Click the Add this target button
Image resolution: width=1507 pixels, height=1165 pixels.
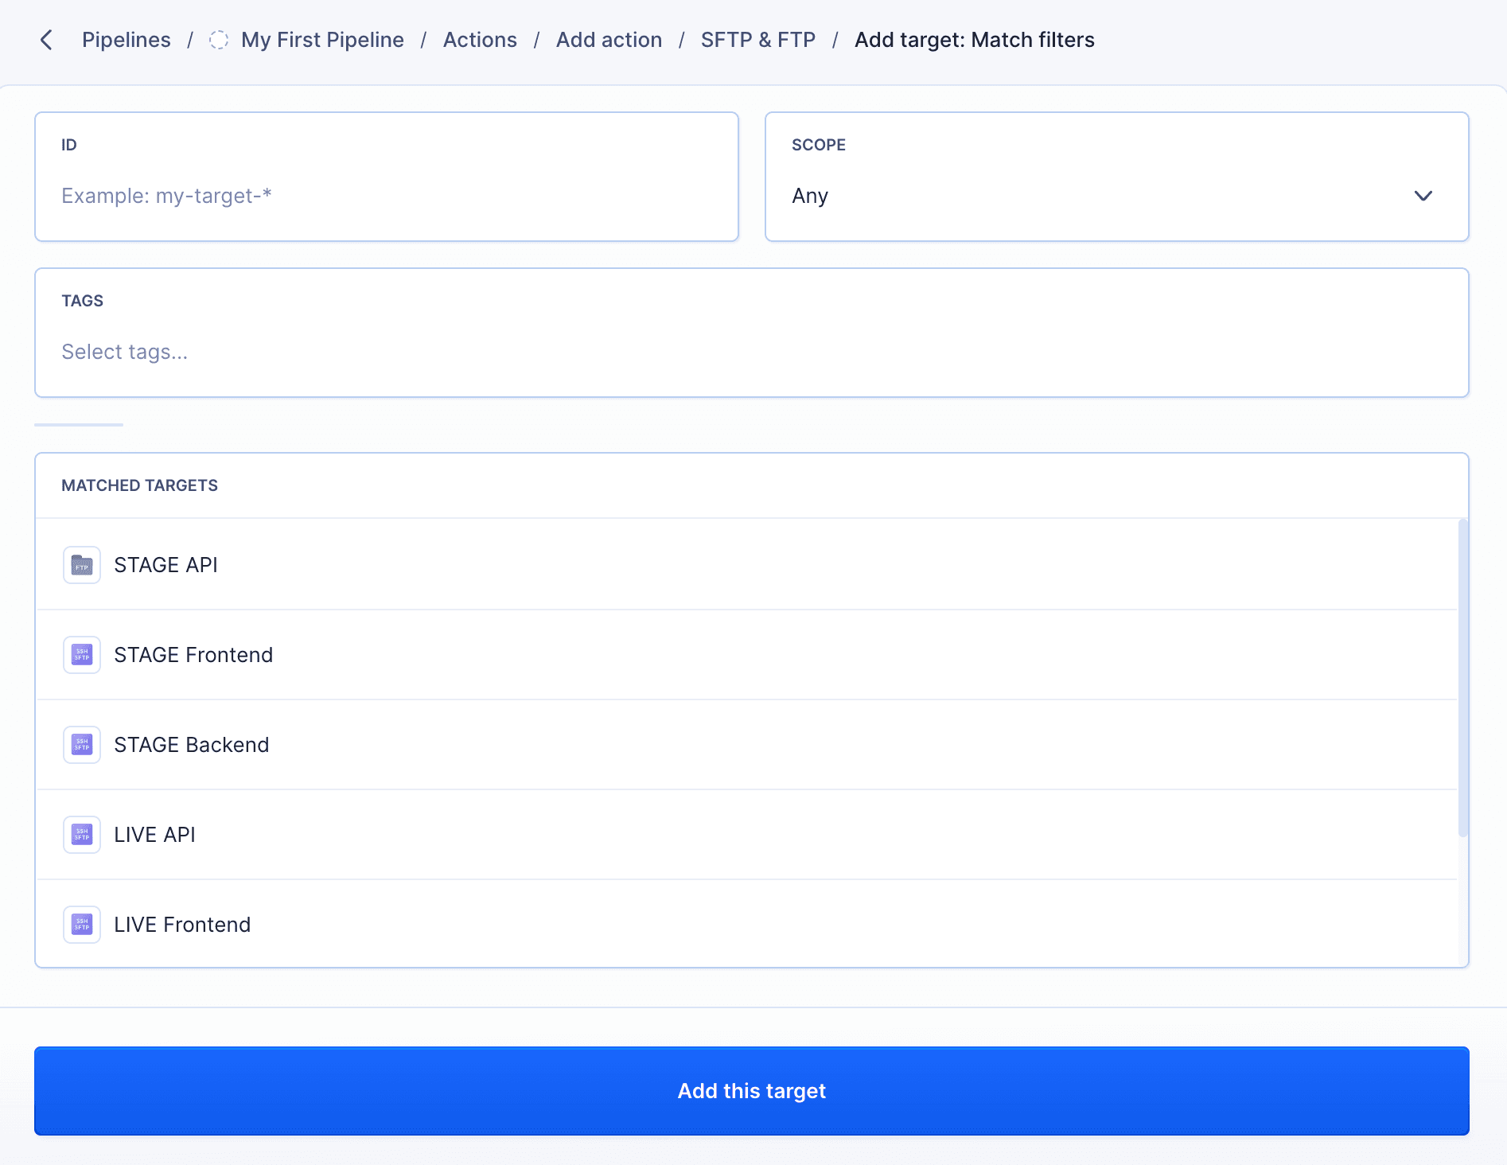(x=751, y=1091)
